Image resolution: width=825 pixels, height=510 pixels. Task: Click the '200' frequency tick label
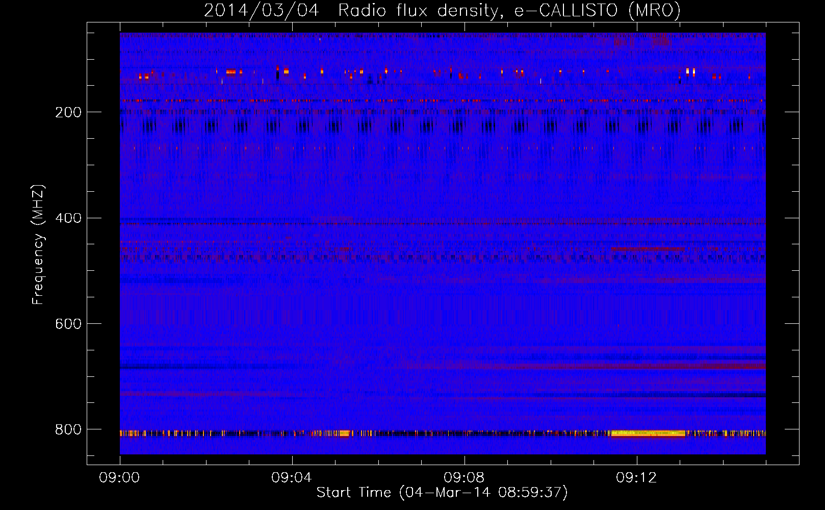point(68,112)
